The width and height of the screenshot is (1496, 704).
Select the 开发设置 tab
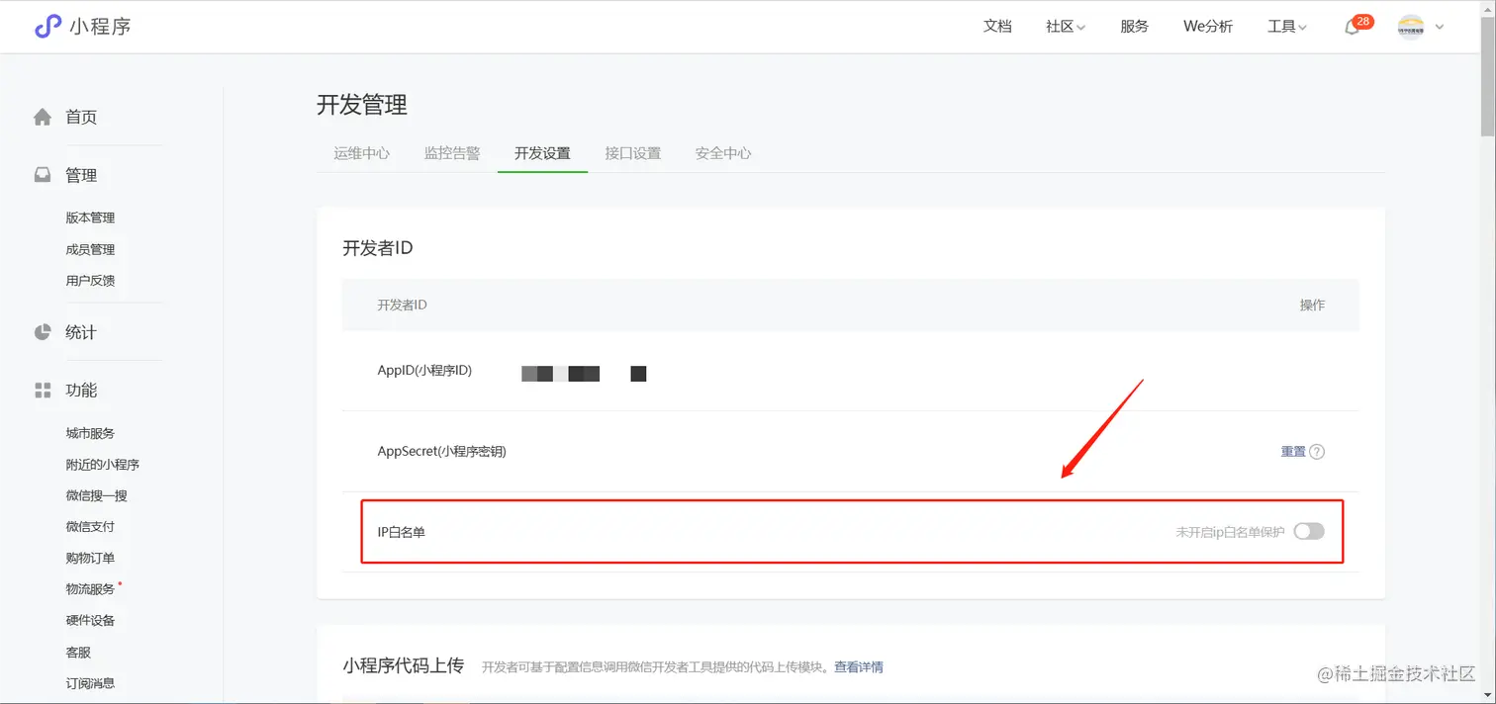point(542,153)
